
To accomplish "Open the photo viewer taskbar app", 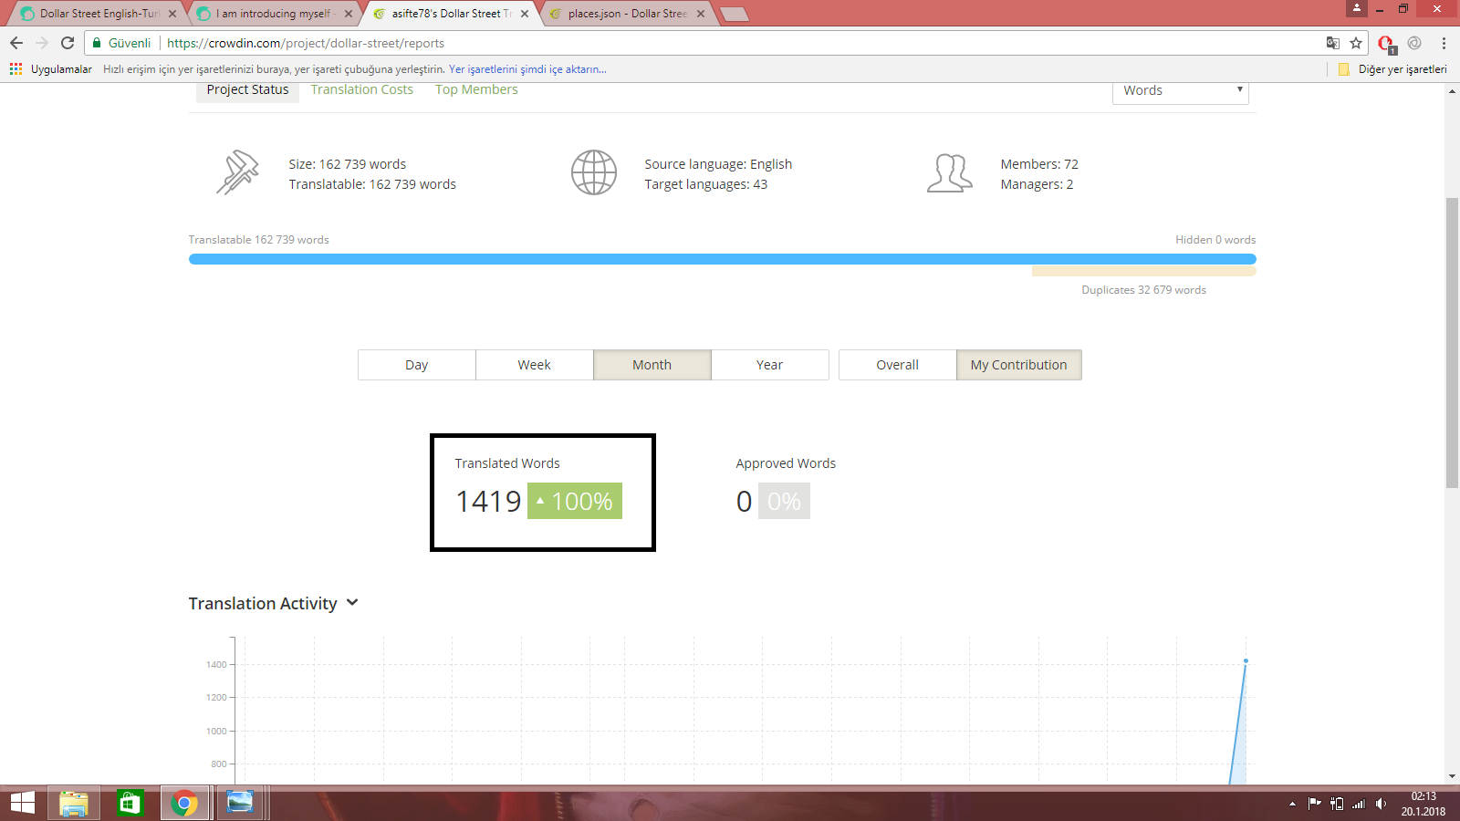I will [x=240, y=804].
